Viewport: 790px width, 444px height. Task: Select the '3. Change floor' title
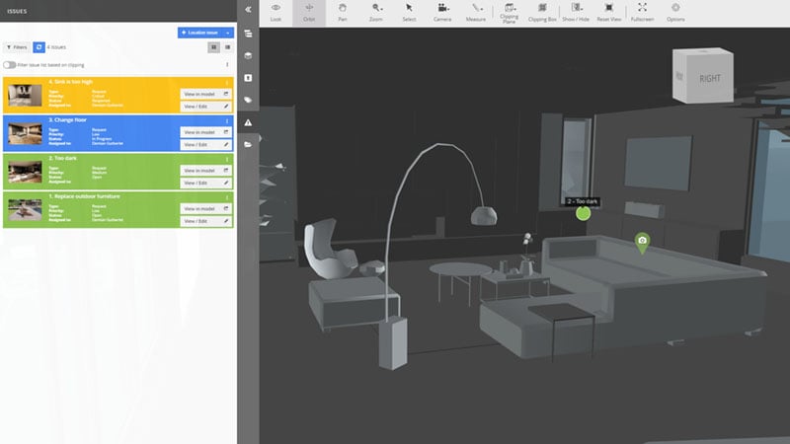tap(67, 119)
